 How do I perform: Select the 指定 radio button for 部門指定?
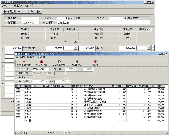point(45,73)
